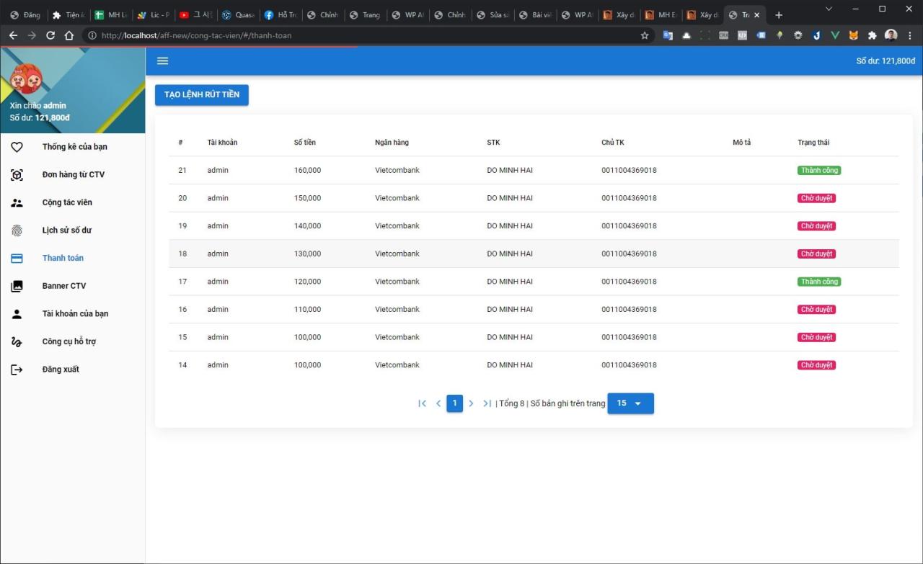This screenshot has width=923, height=564.
Task: Click the payment card icon for Thanh toán
Action: [17, 258]
